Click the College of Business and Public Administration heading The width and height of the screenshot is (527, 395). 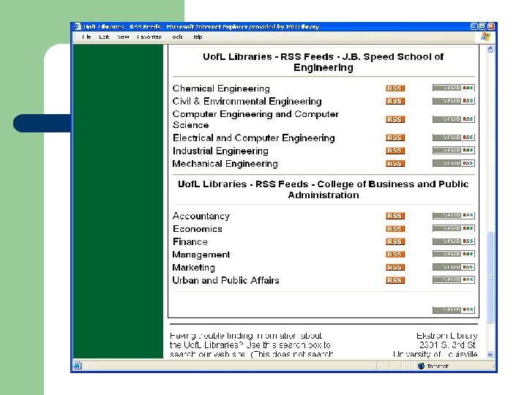(x=324, y=189)
